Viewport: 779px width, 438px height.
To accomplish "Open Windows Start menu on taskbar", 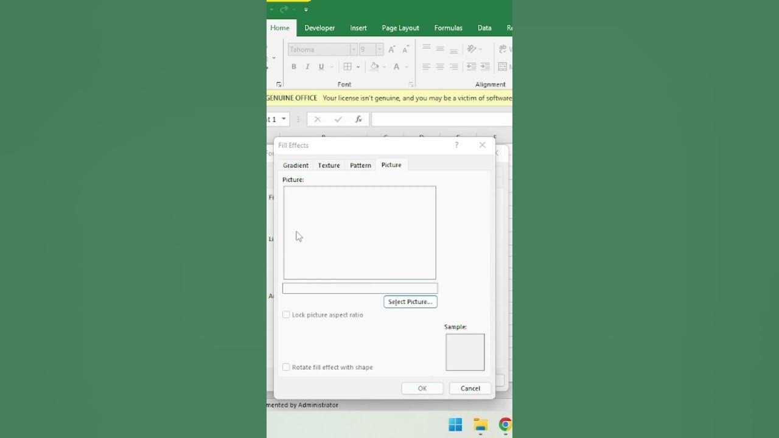I will click(x=455, y=425).
